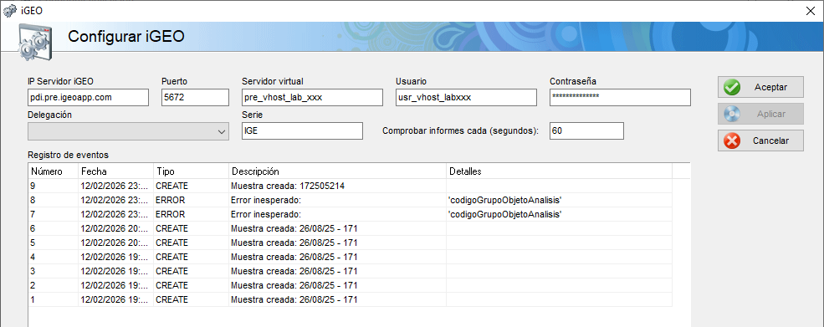Select event row number 9

point(350,186)
